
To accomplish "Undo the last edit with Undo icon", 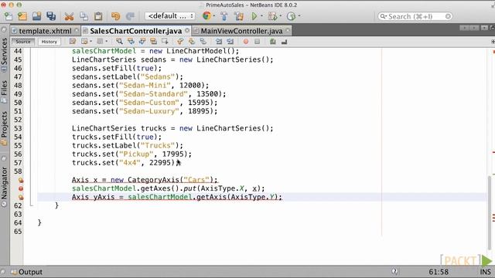I will (x=115, y=16).
